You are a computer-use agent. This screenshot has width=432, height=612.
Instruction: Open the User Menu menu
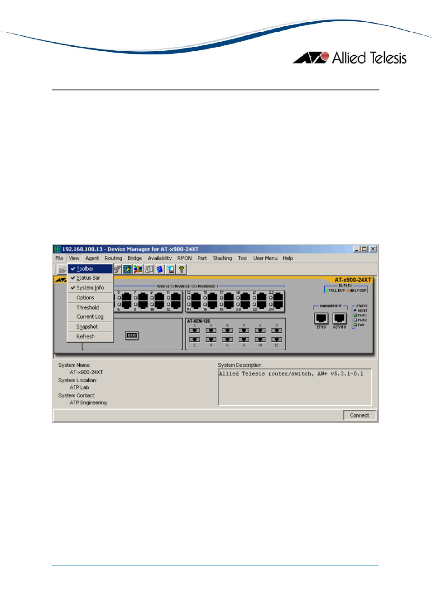point(265,258)
